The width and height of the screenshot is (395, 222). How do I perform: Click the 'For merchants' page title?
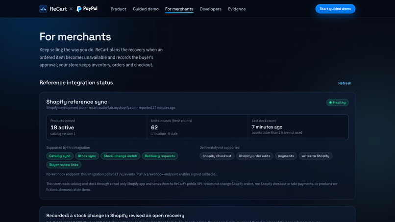[75, 37]
